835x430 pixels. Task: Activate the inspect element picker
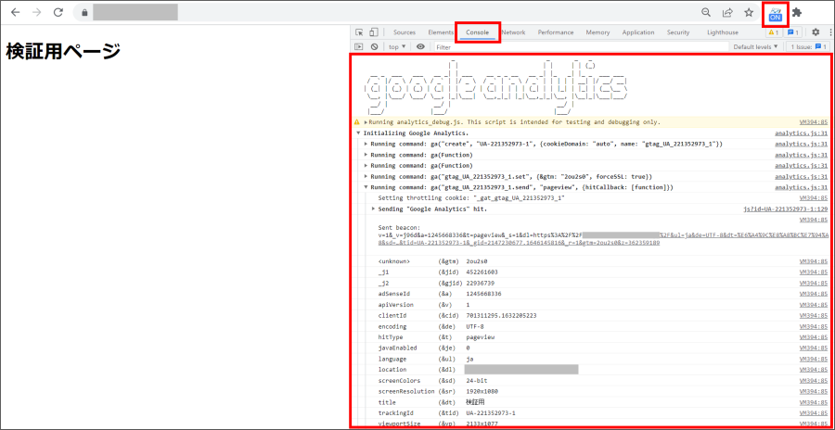359,32
